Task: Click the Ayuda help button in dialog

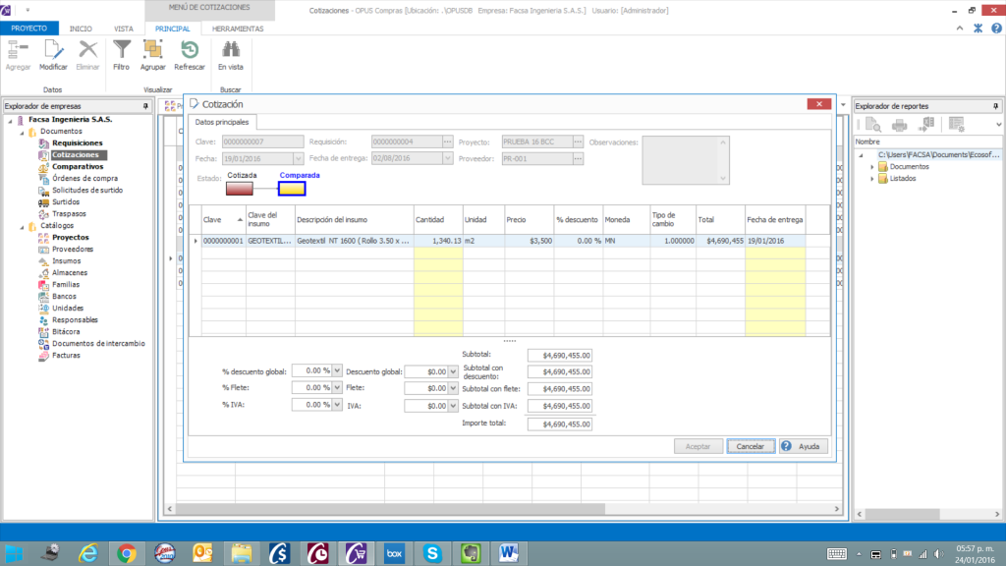Action: [x=804, y=446]
